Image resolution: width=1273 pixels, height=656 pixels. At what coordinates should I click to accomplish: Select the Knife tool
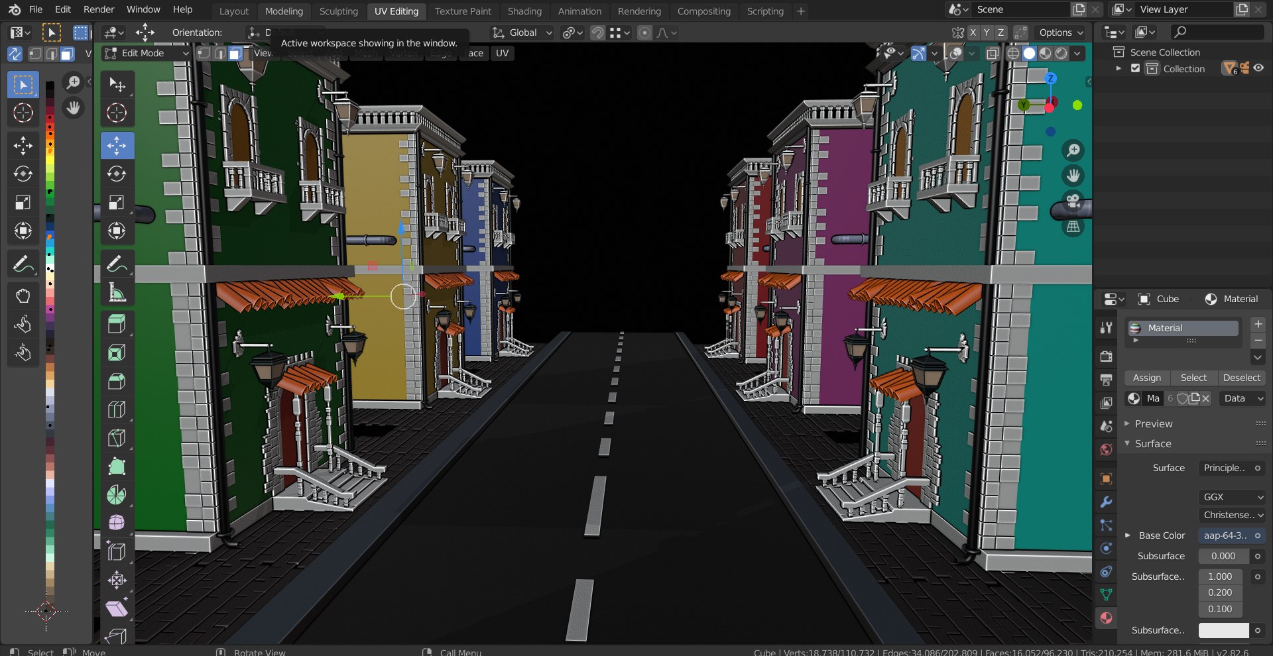coord(117,438)
